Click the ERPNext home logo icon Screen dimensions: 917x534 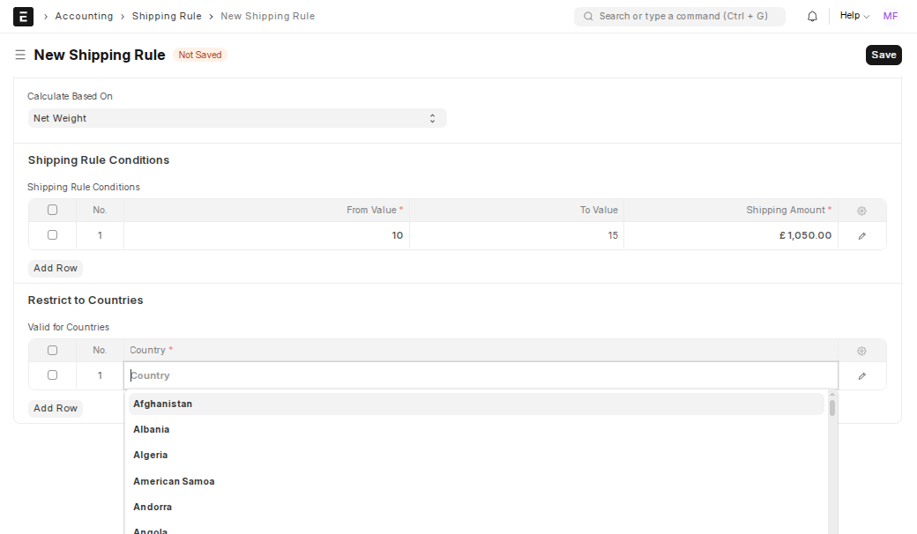(x=24, y=16)
